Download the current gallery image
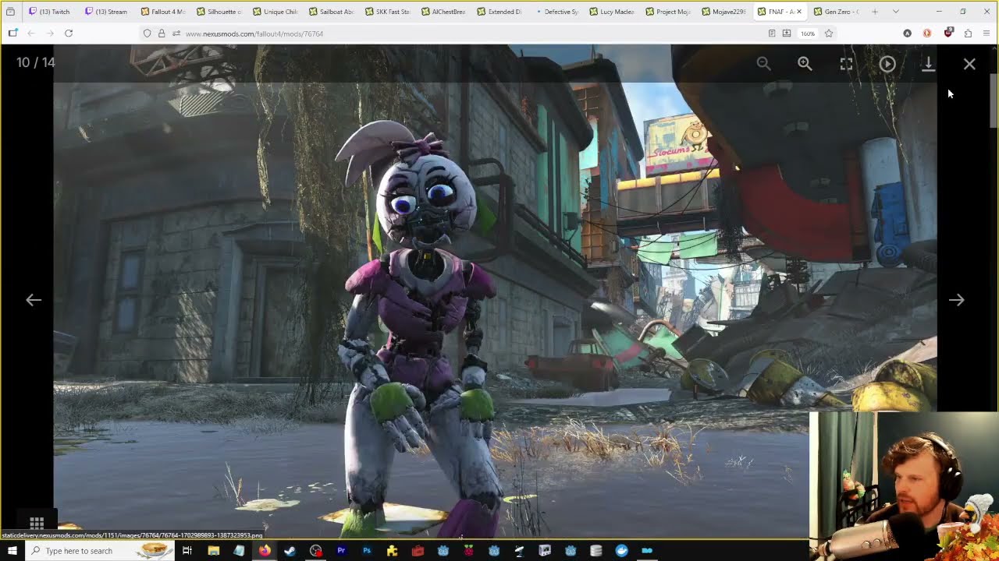 pos(928,64)
